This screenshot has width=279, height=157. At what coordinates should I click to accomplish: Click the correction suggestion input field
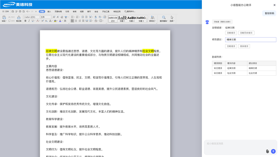pos(250,40)
